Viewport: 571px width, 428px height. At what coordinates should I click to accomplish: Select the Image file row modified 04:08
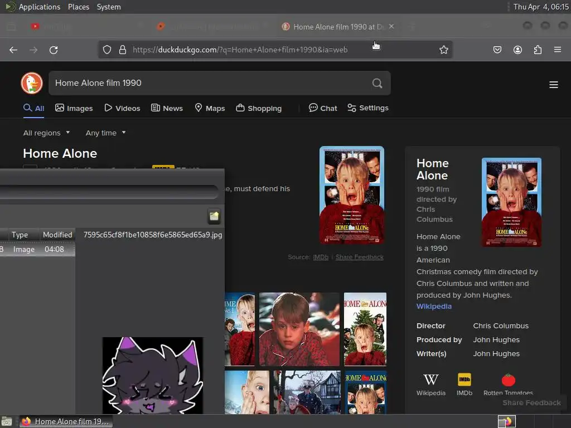[37, 249]
